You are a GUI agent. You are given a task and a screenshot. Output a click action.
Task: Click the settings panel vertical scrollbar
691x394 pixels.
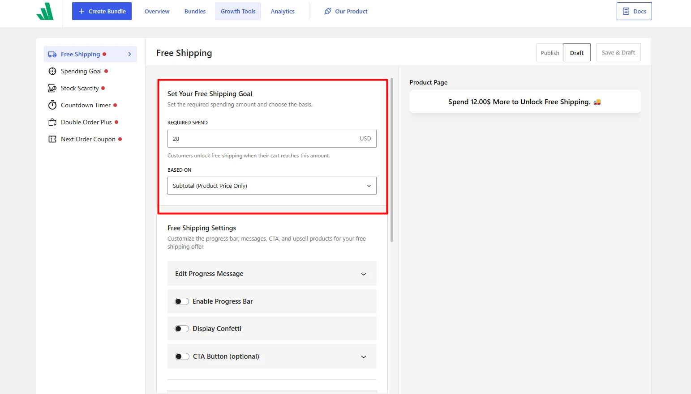tap(392, 160)
